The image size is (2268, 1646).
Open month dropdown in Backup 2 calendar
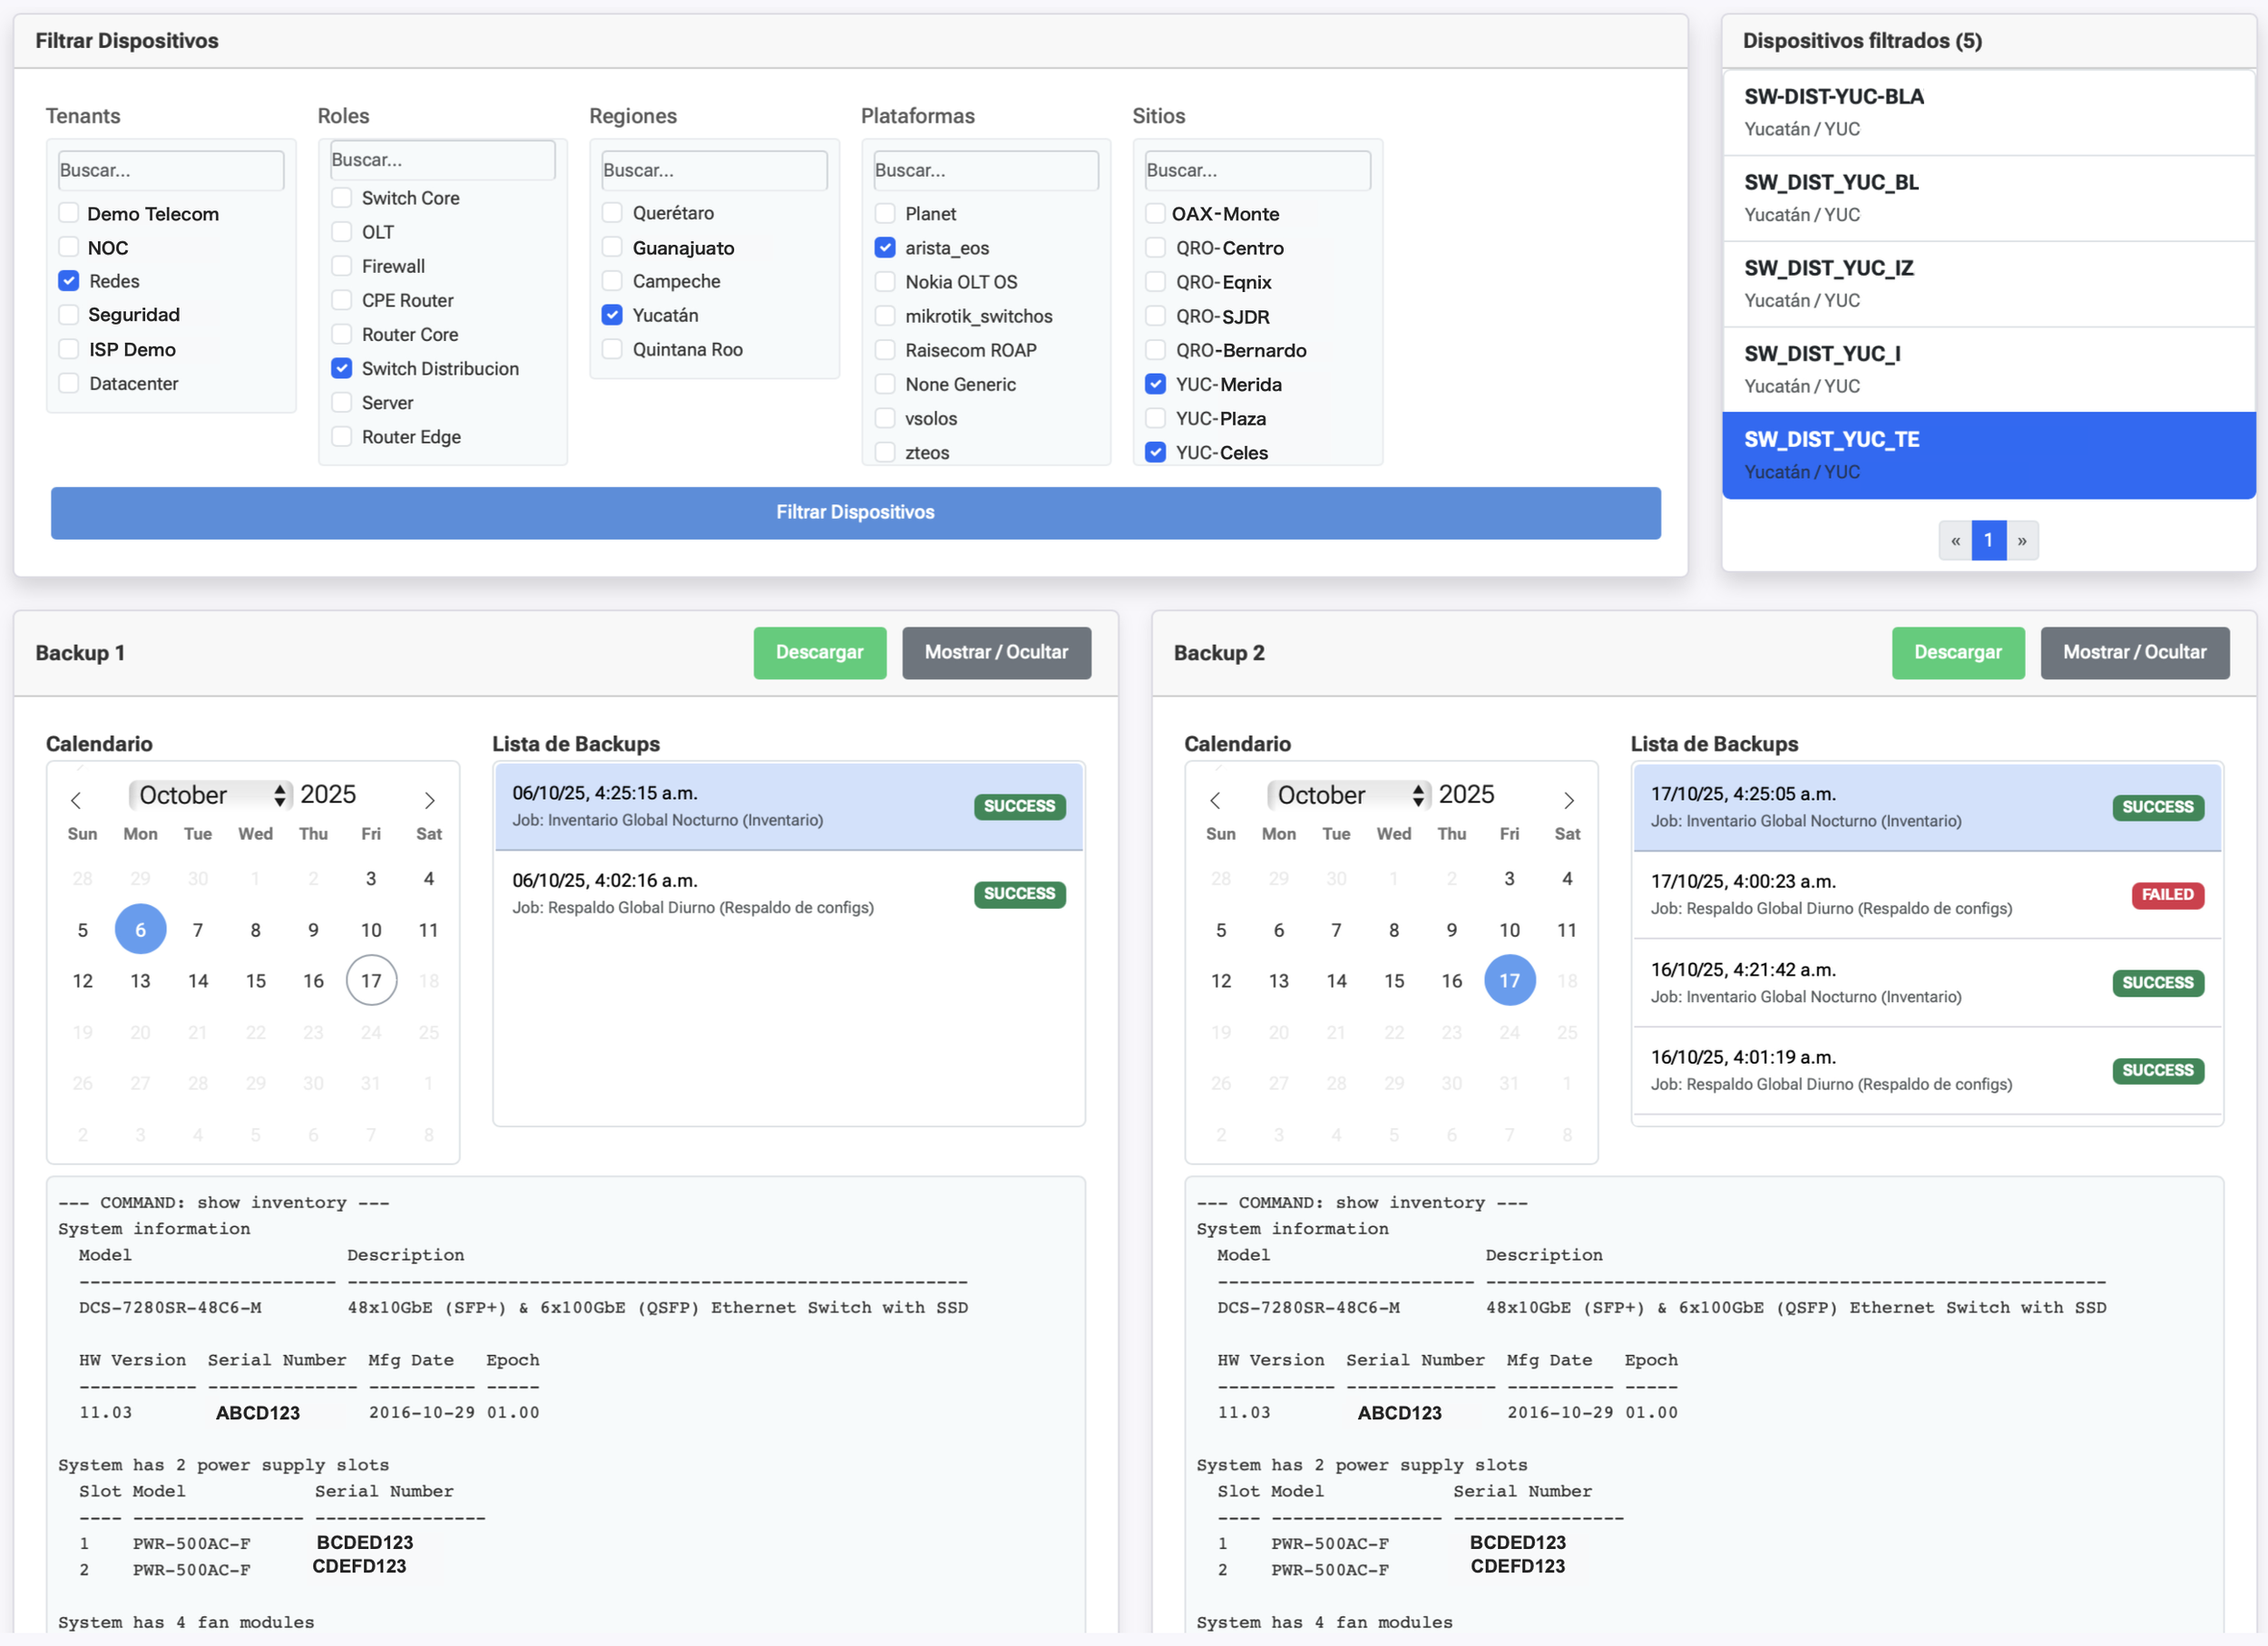[1349, 794]
